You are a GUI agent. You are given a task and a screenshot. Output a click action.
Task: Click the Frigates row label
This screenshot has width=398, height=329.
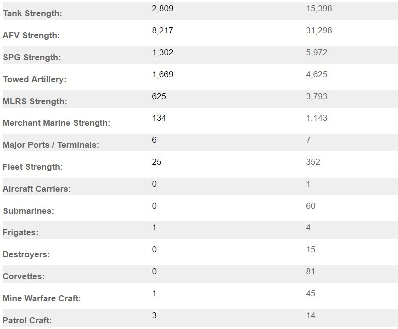tap(20, 233)
